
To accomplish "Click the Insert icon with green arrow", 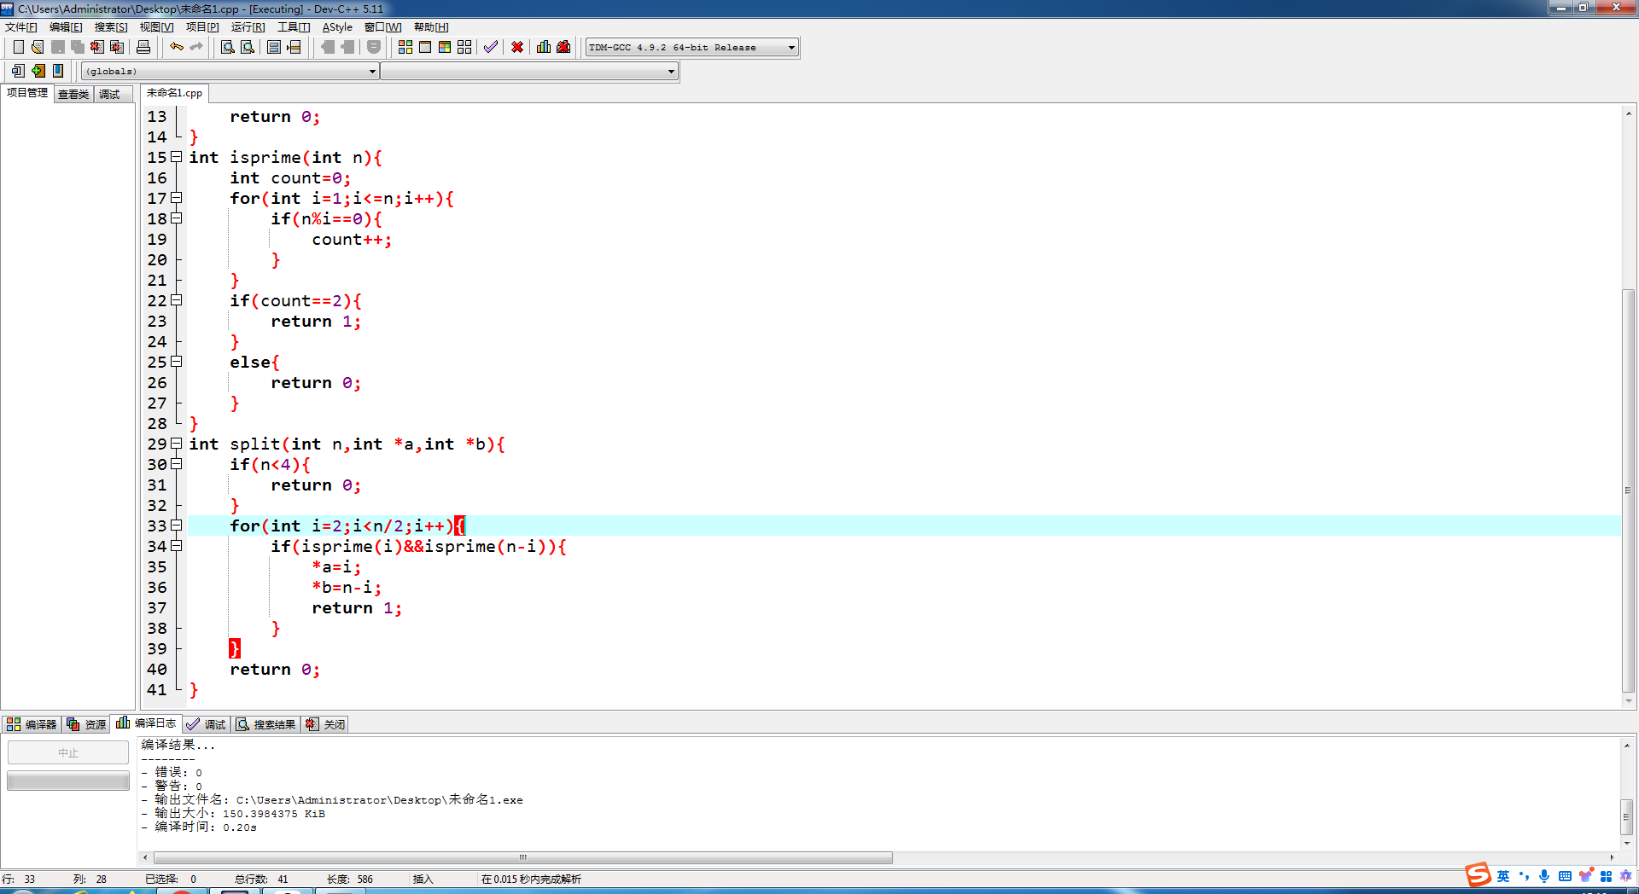I will (x=38, y=71).
